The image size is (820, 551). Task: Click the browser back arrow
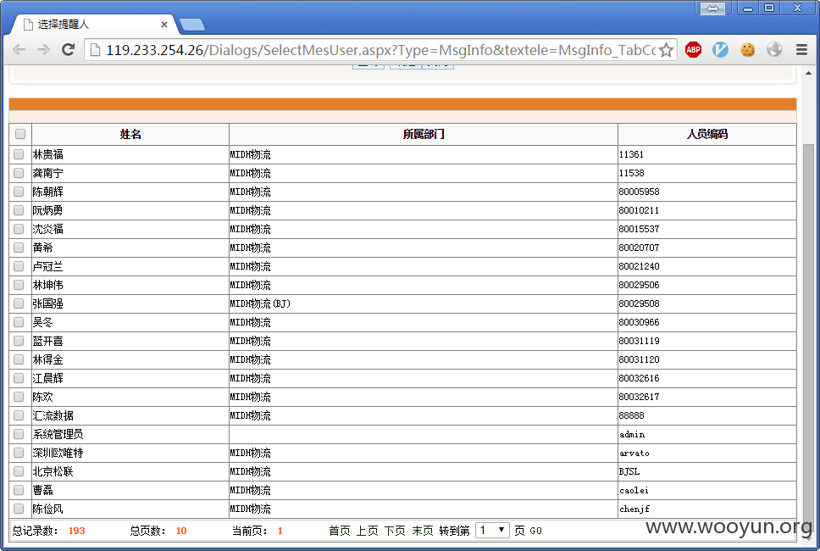(19, 50)
